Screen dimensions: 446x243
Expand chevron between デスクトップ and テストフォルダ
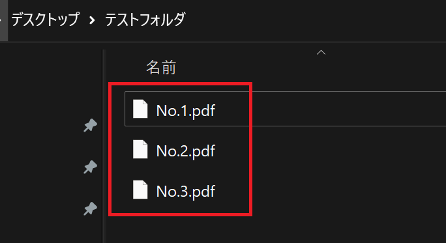(x=92, y=20)
